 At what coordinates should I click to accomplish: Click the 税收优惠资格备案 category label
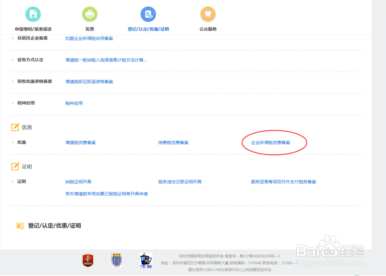coord(35,81)
